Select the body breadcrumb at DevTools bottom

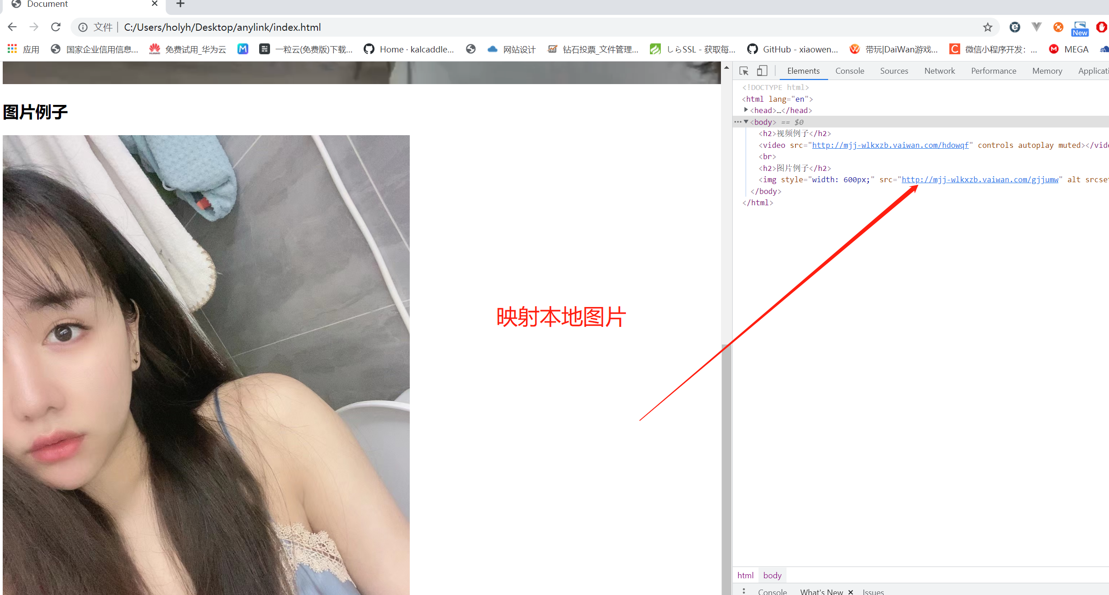tap(772, 575)
